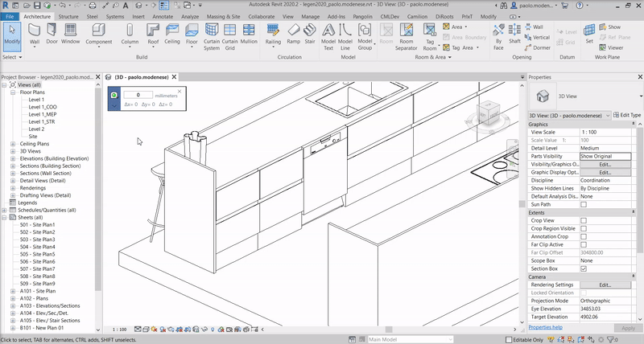Choose the Roof tool
Image resolution: width=644 pixels, height=344 pixels.
pyautogui.click(x=153, y=32)
